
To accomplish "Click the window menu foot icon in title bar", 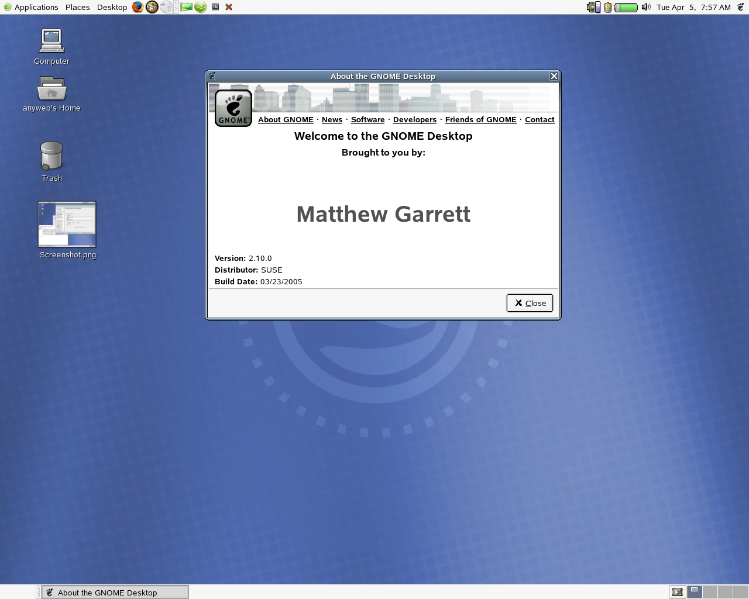I will pos(212,76).
